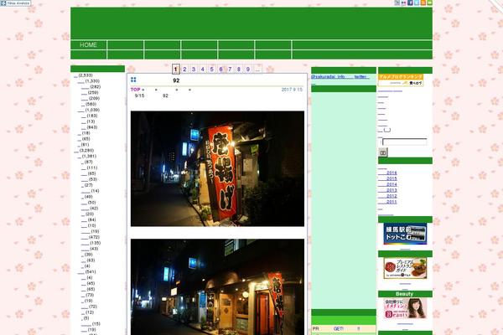The width and height of the screenshot is (503, 335).
Task: Click the green icon beside the RSS icon
Action: (429, 3)
